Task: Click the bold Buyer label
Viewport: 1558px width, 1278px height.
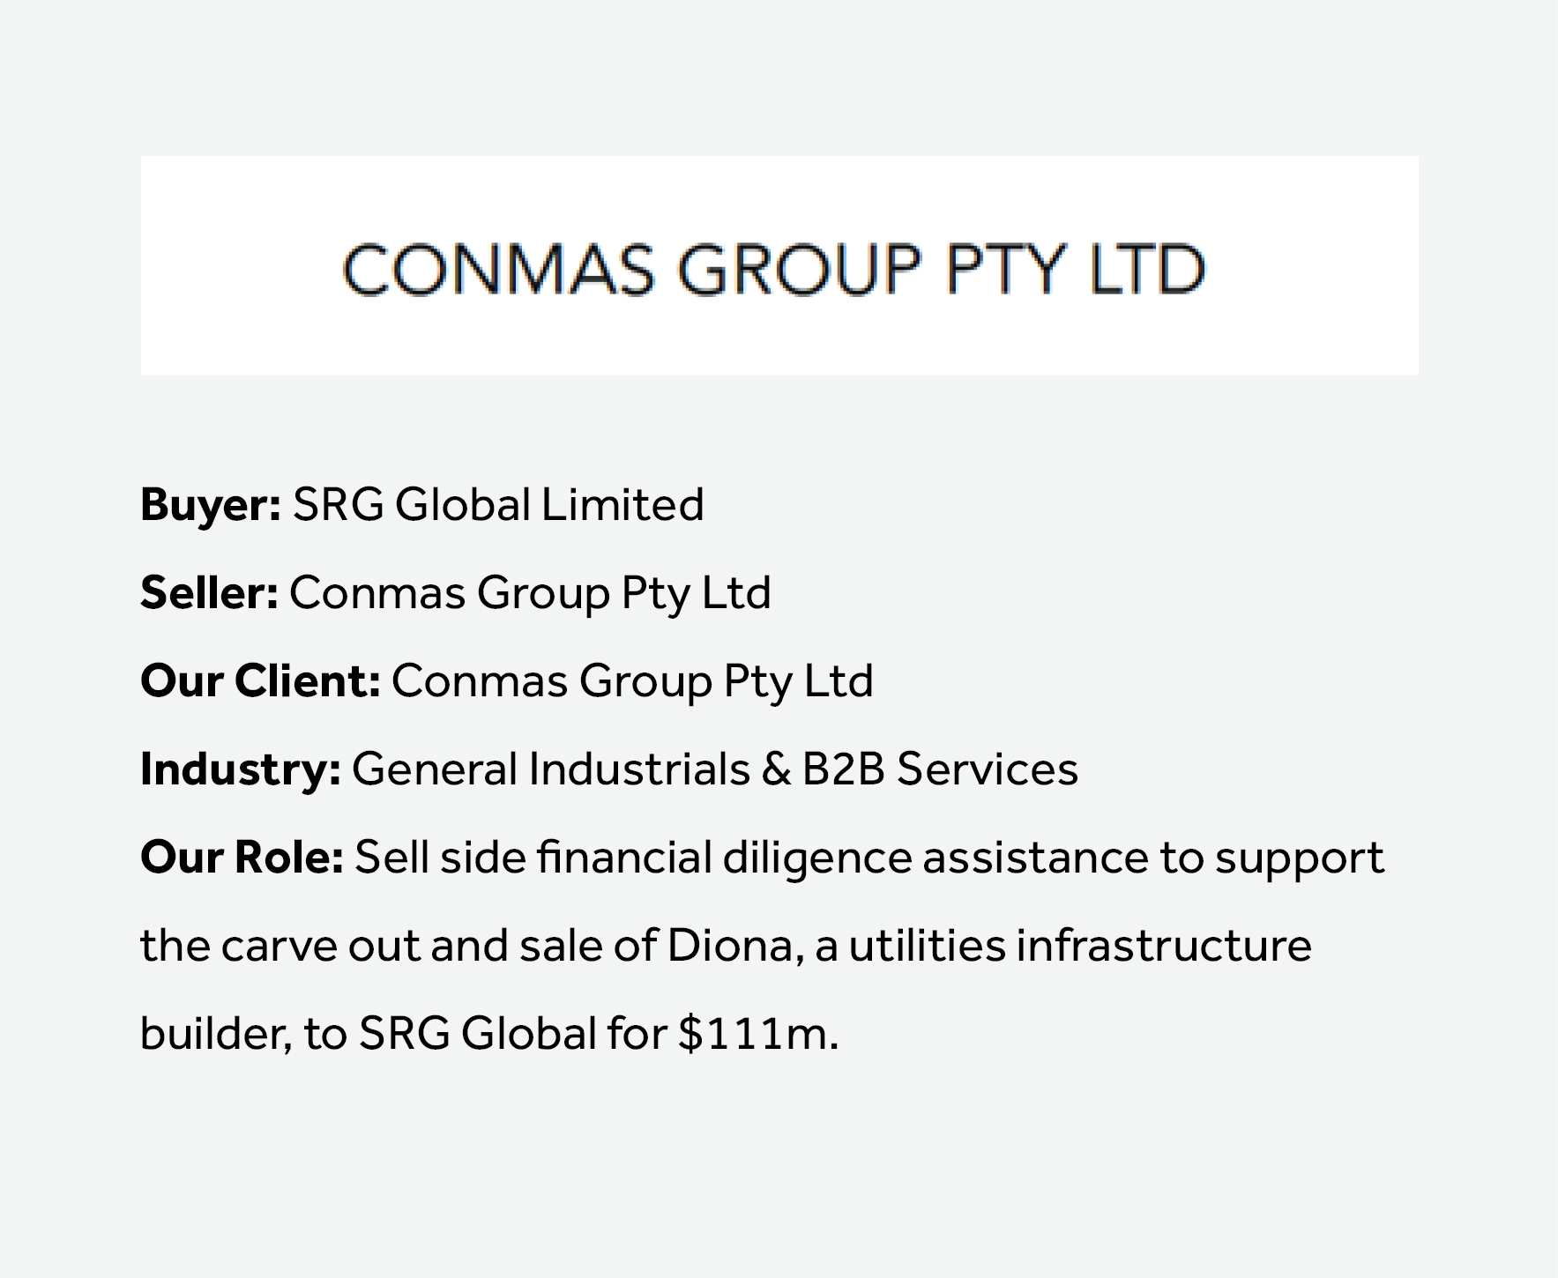Action: point(210,505)
